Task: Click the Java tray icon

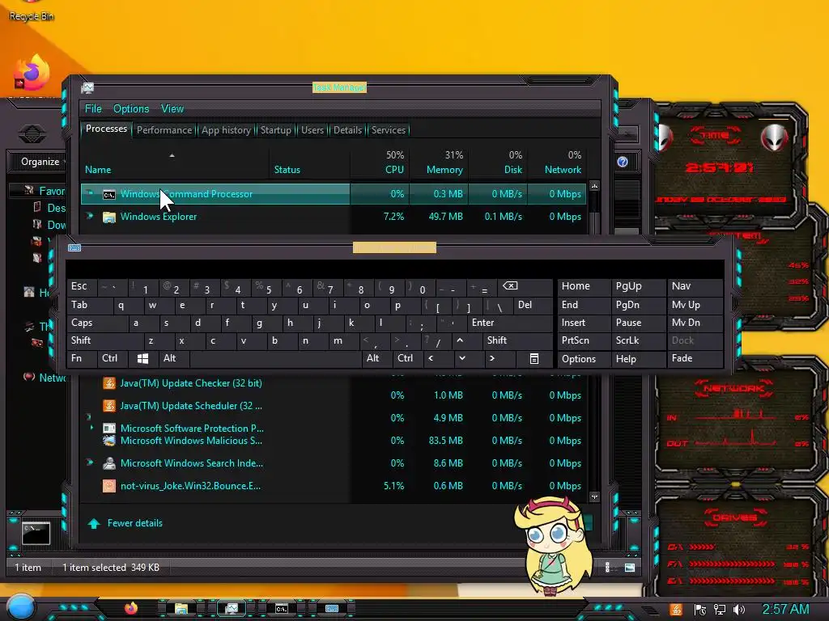Action: click(676, 610)
